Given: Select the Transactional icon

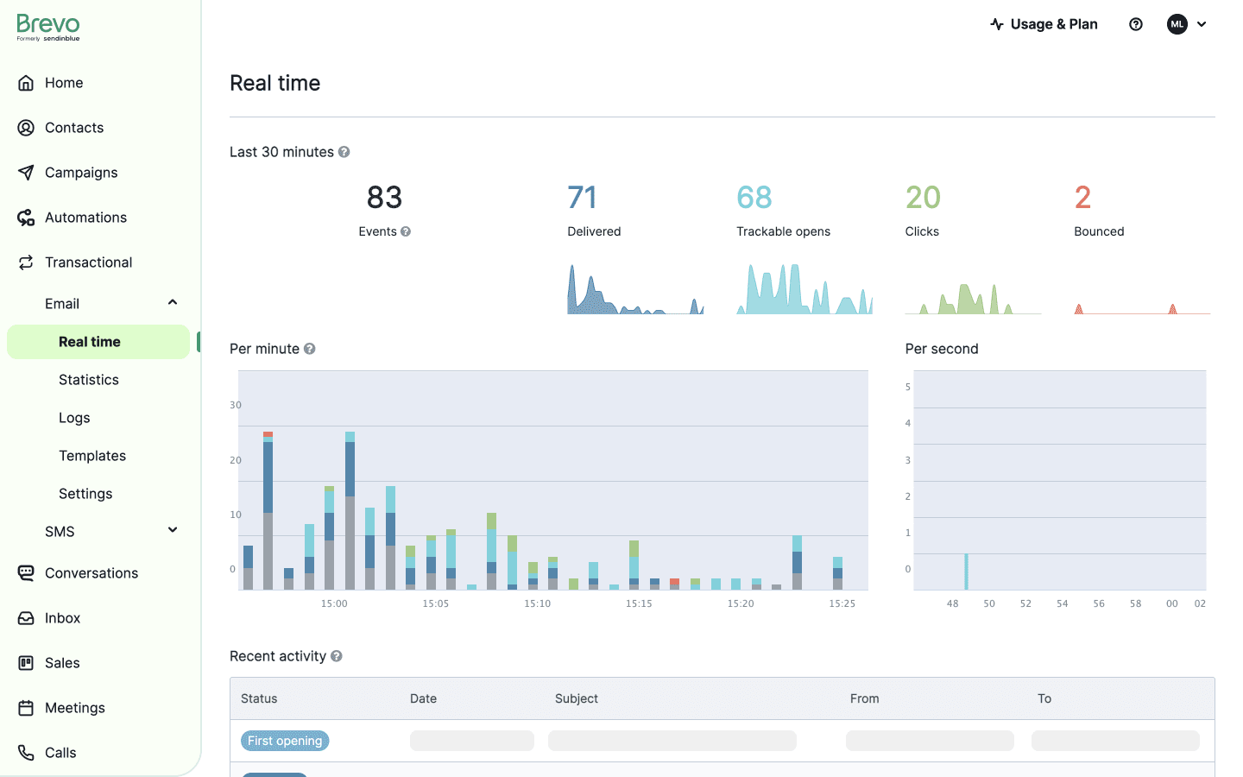Looking at the screenshot, I should pos(25,262).
